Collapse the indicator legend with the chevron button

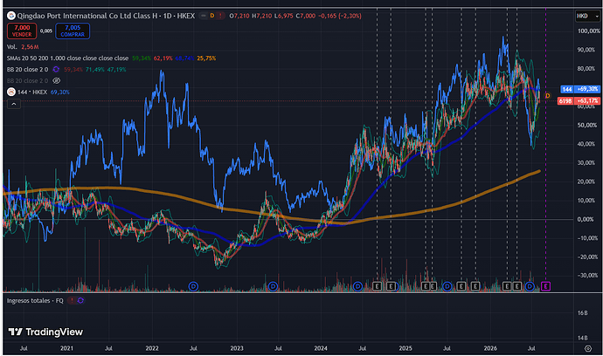[13, 104]
